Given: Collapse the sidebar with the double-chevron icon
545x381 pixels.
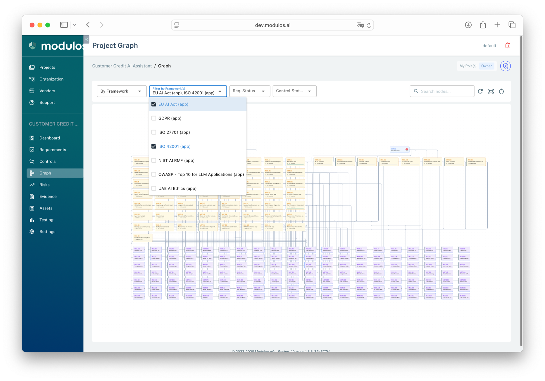Looking at the screenshot, I should pyautogui.click(x=86, y=39).
